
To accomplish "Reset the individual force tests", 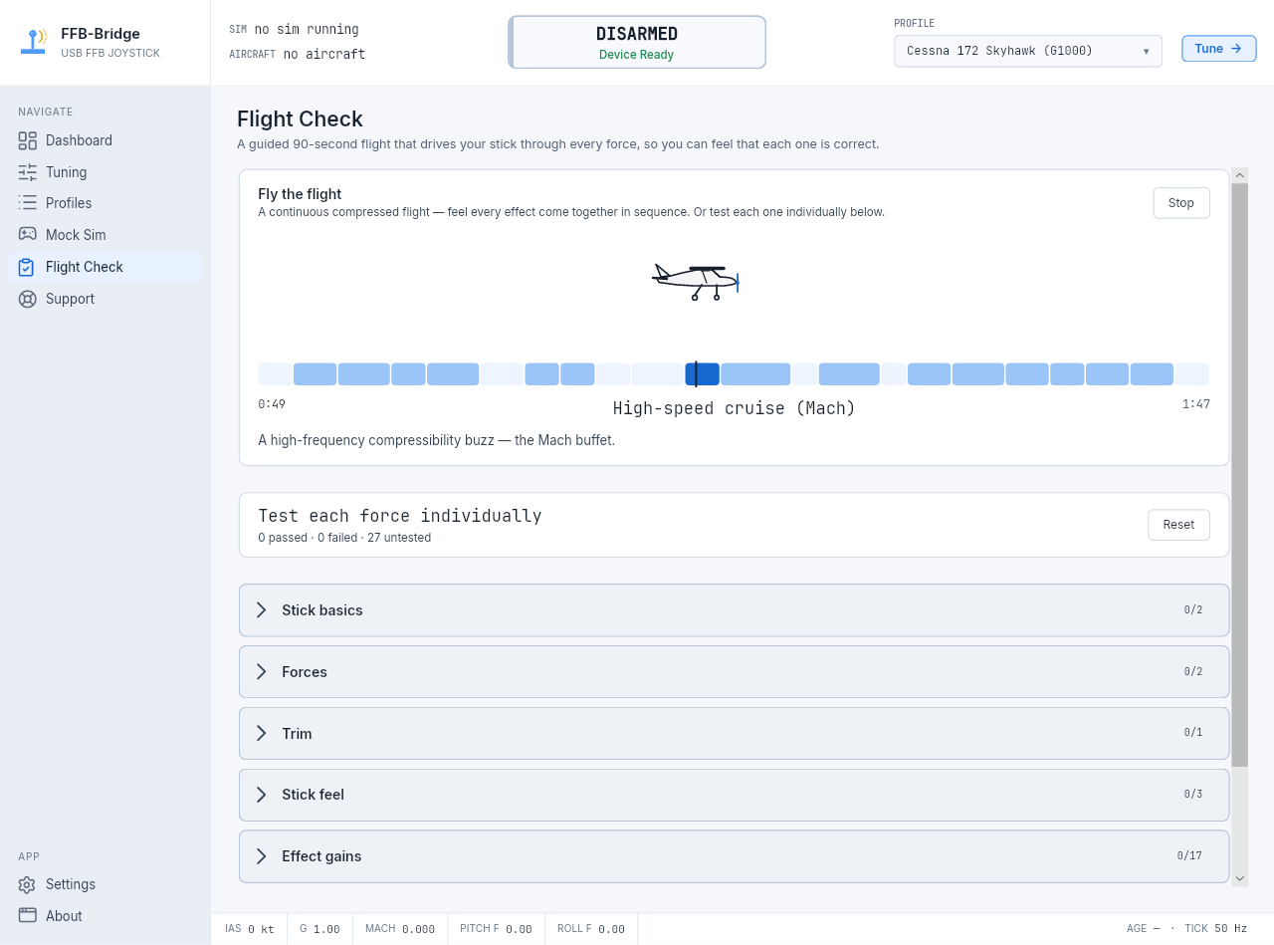I will (1178, 525).
